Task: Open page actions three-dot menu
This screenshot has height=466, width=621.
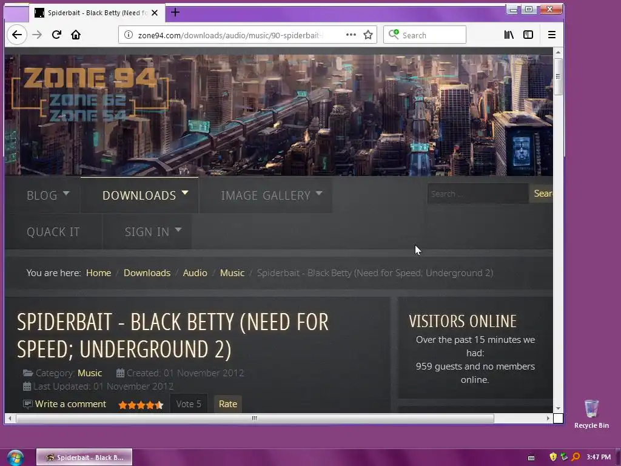Action: click(x=351, y=35)
